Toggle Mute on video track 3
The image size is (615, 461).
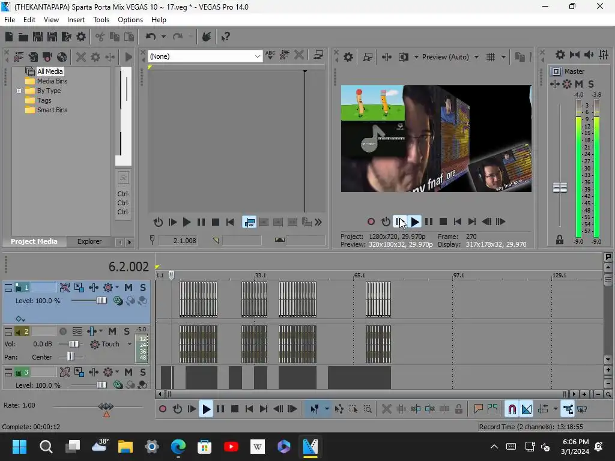tap(129, 372)
